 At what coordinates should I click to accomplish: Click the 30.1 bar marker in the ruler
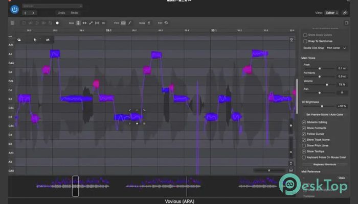(214, 30)
